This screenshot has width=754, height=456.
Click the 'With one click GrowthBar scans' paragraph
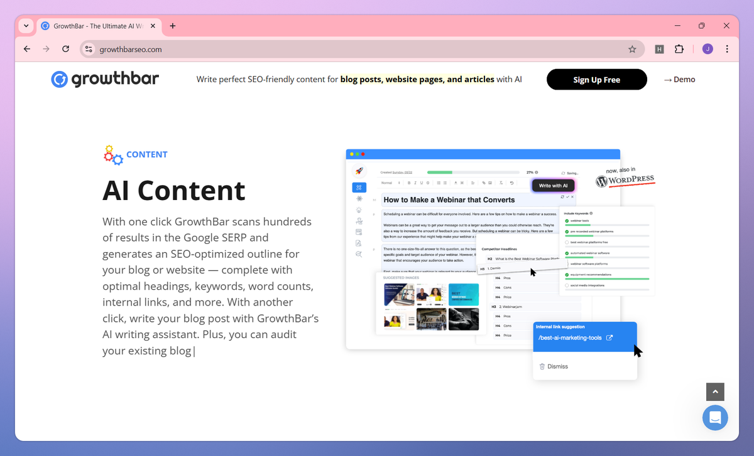(x=210, y=286)
